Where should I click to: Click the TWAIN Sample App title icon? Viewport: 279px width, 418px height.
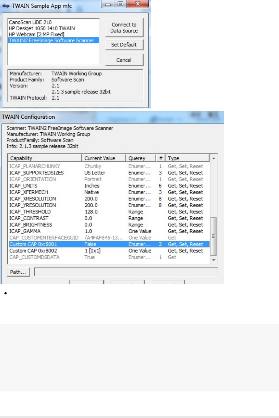click(x=6, y=6)
